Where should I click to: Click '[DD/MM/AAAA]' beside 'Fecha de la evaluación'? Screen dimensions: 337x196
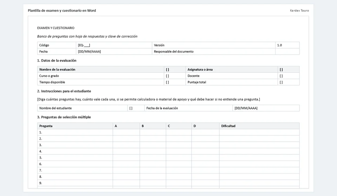tap(266, 108)
